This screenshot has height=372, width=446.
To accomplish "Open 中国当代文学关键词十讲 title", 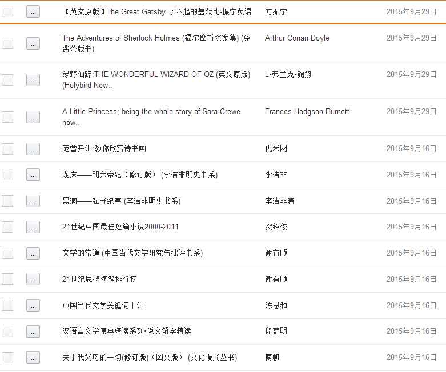I will 103,305.
